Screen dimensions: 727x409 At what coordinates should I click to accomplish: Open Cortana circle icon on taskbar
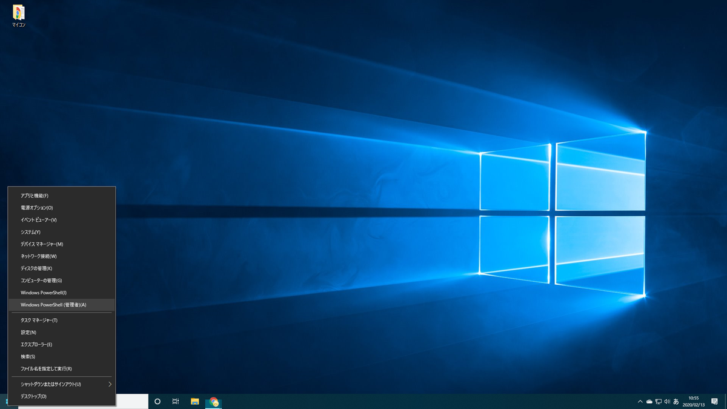[158, 401]
